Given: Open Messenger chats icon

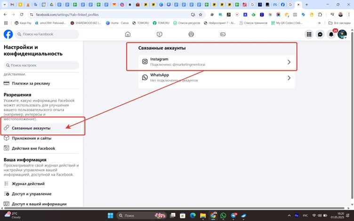Looking at the screenshot, I should [x=320, y=34].
